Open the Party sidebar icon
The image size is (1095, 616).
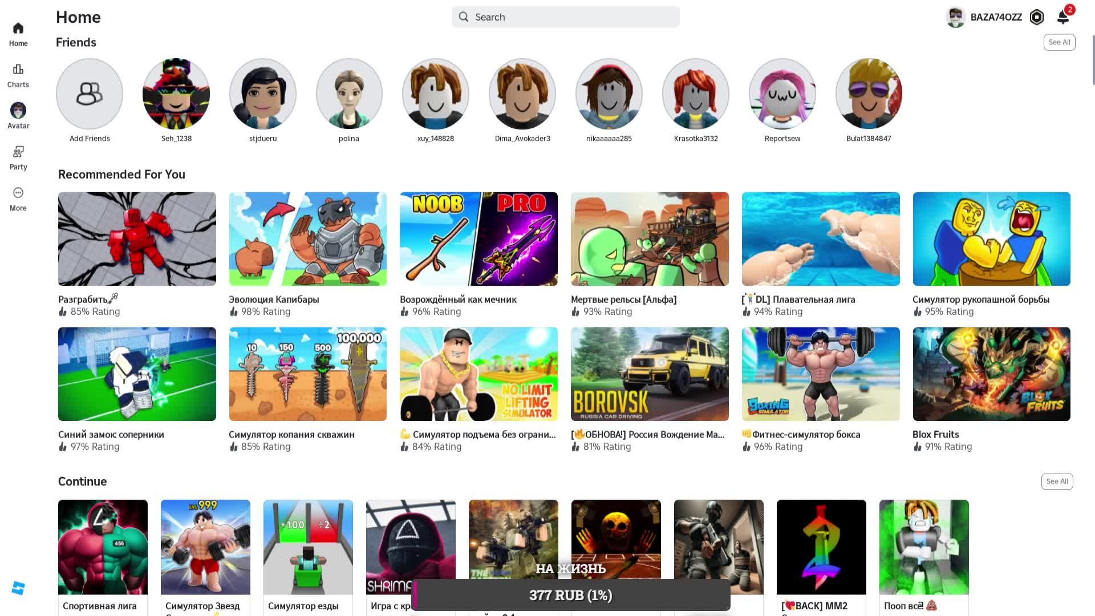[18, 152]
